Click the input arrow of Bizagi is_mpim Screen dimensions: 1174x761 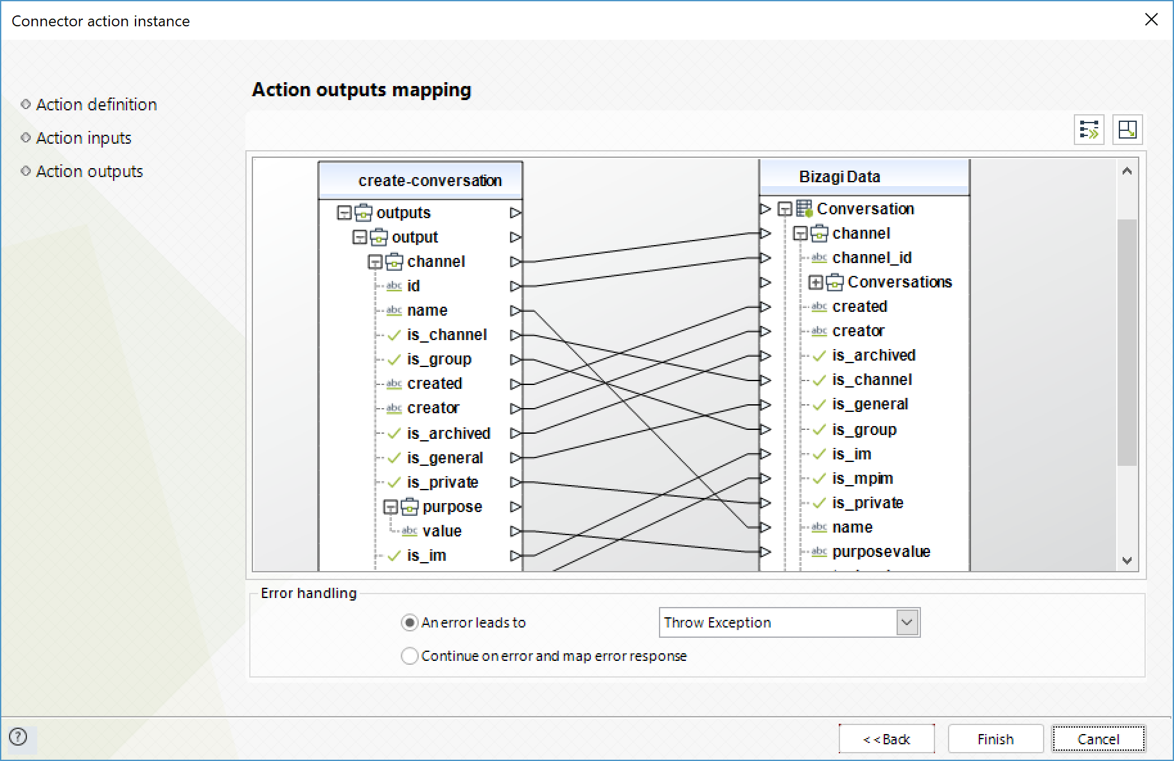[765, 478]
